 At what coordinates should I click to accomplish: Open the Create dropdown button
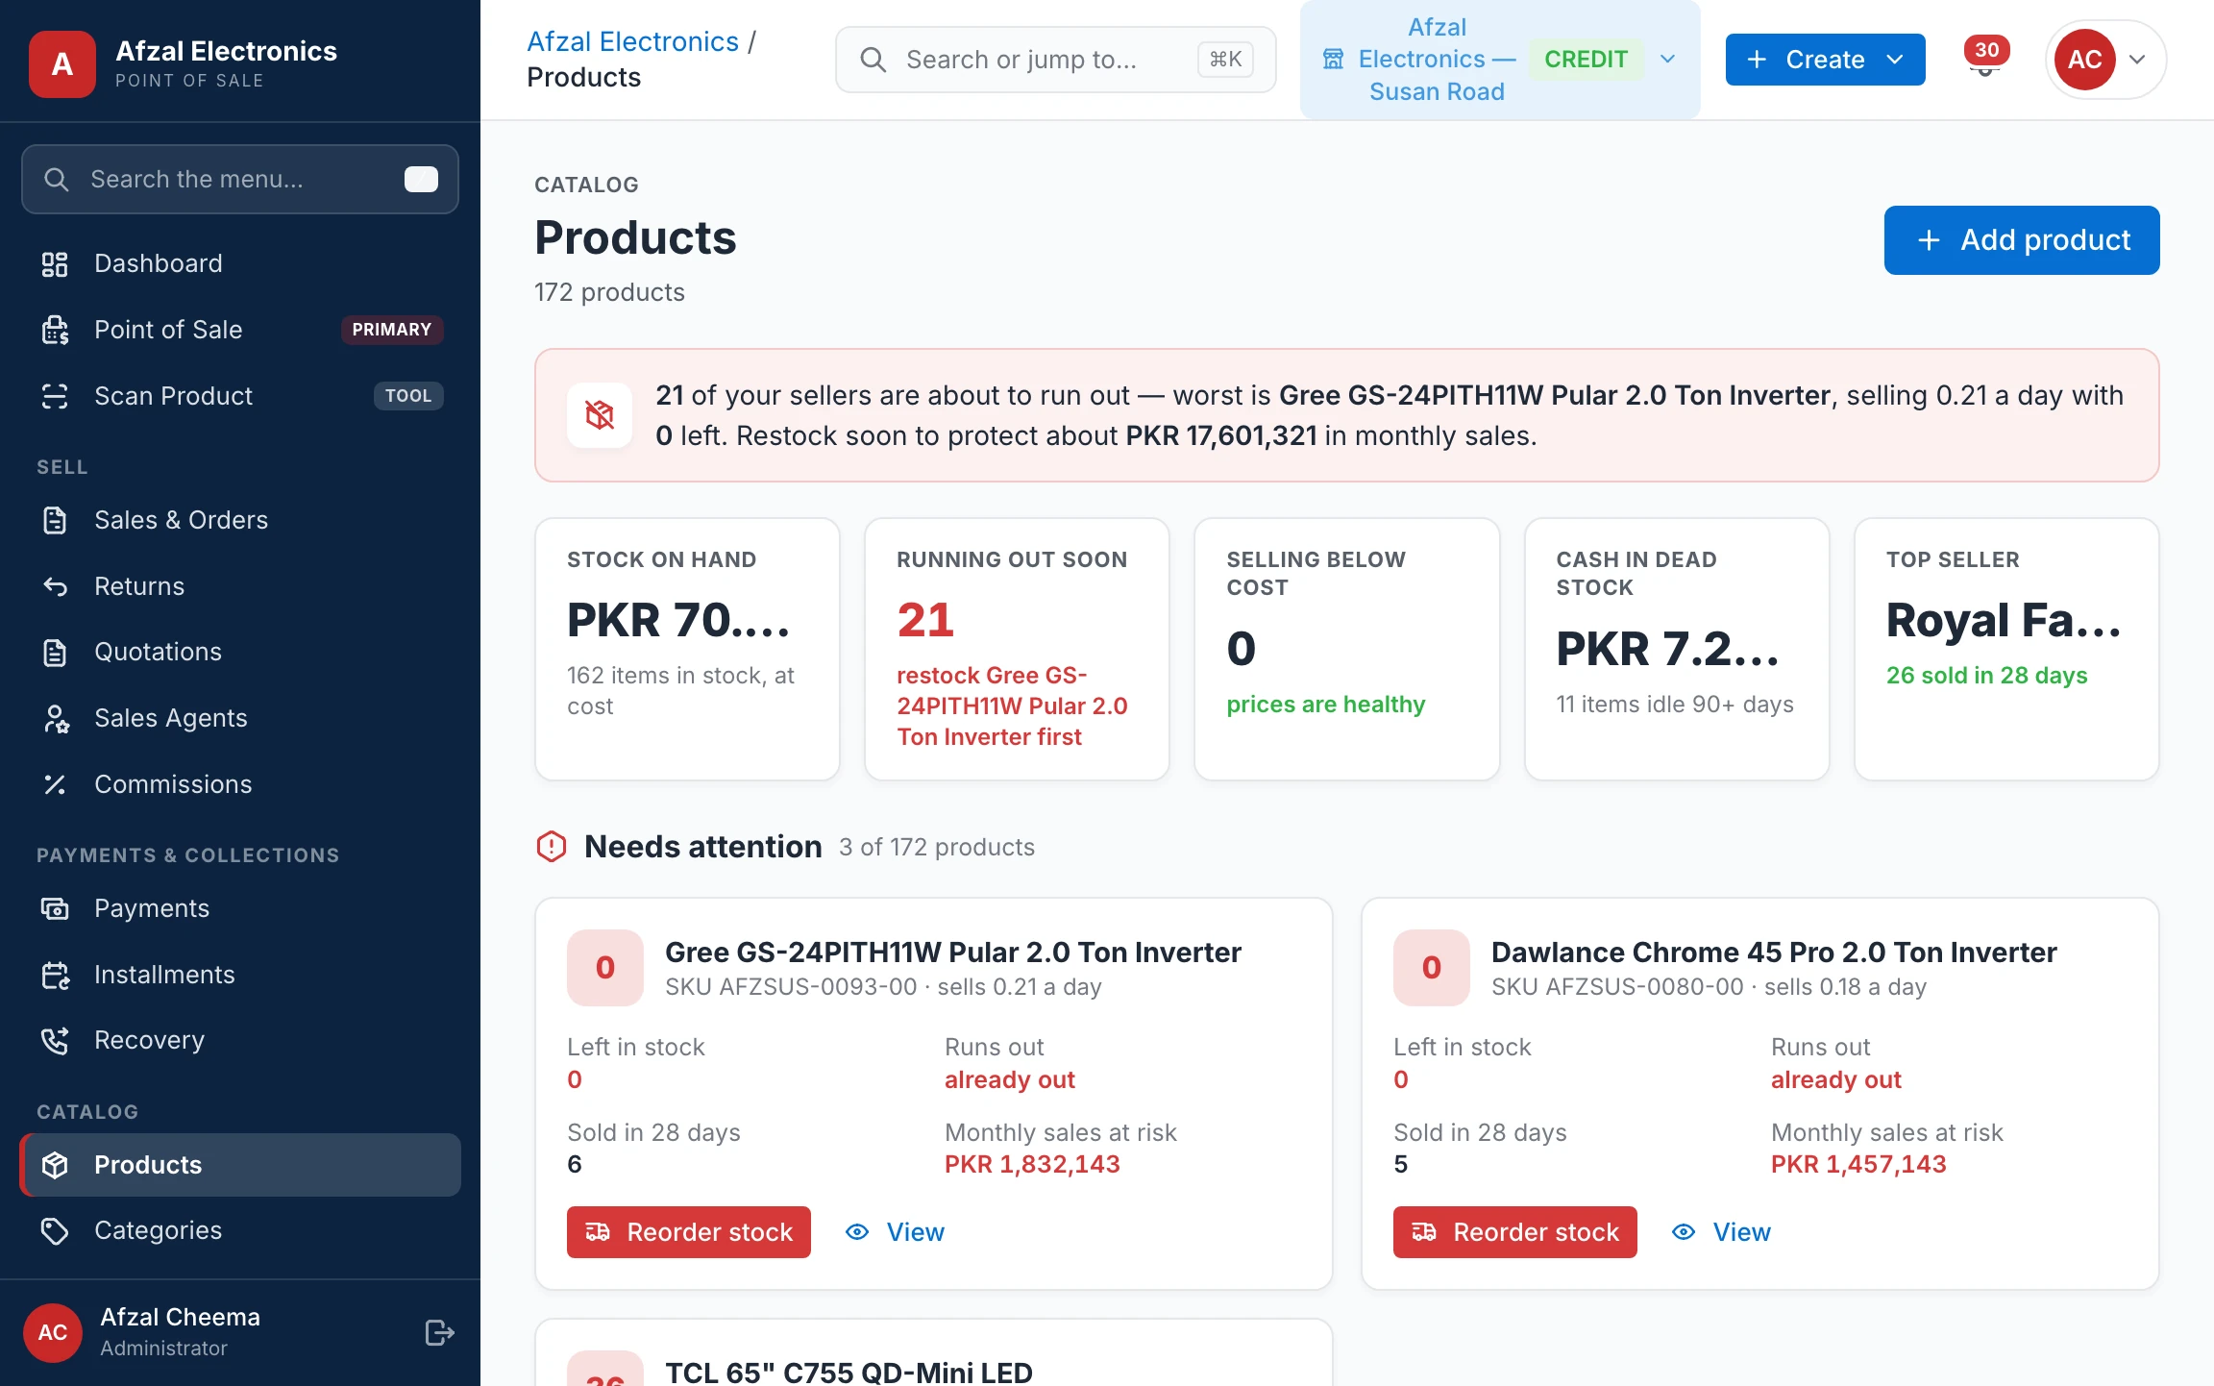[x=1825, y=60]
